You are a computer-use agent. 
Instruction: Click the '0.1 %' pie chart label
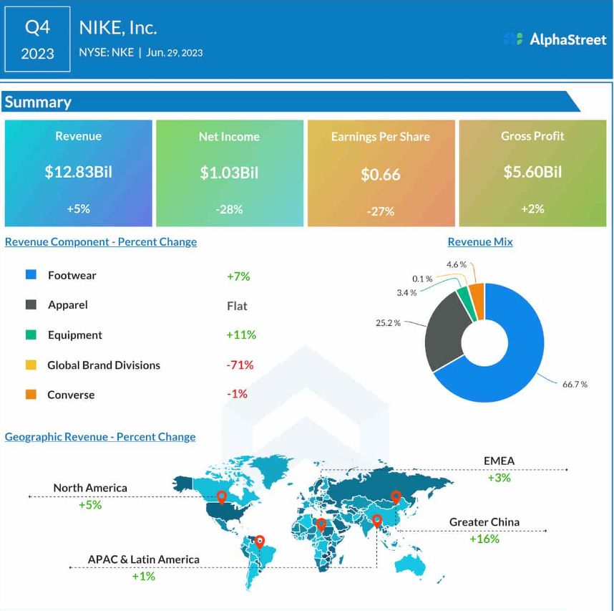[422, 279]
